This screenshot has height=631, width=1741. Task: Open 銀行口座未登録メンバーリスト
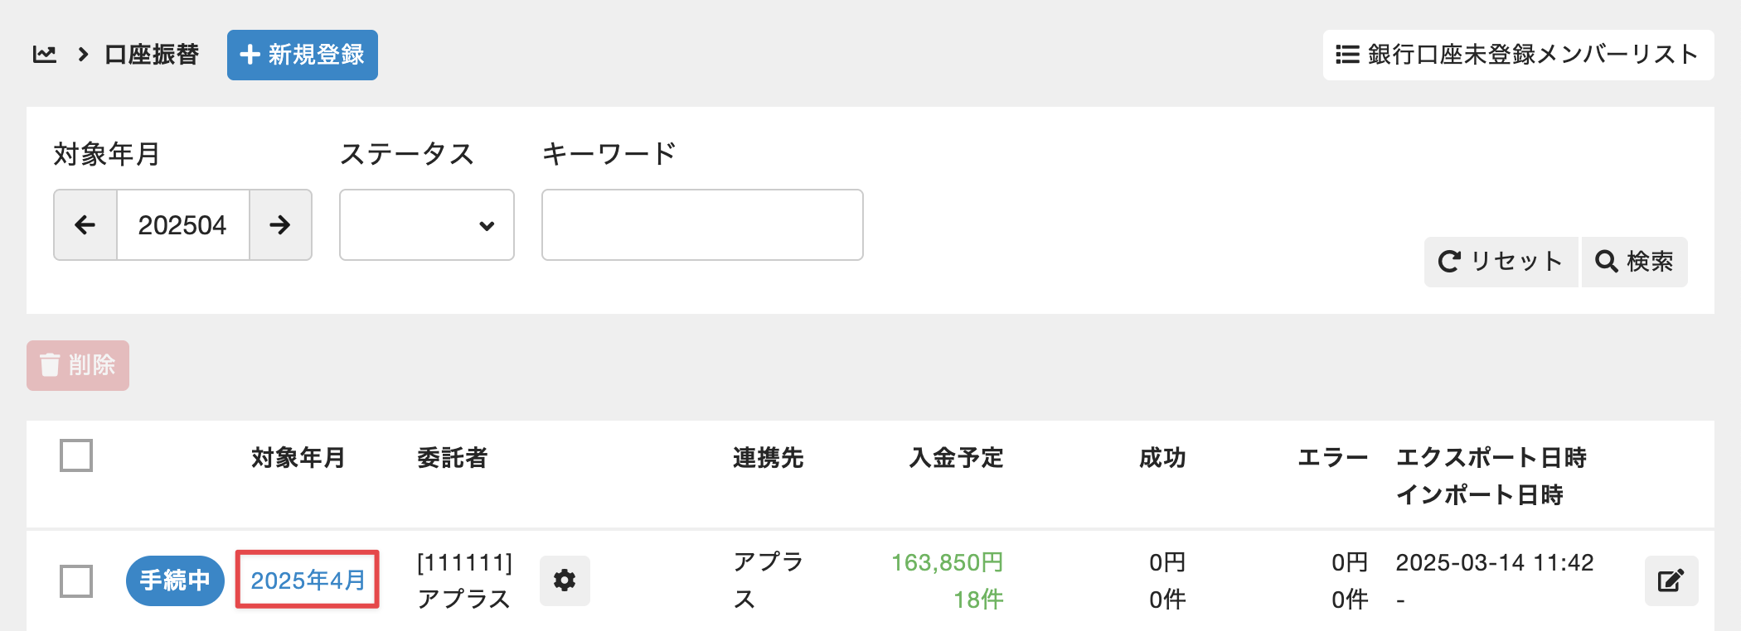[x=1518, y=55]
